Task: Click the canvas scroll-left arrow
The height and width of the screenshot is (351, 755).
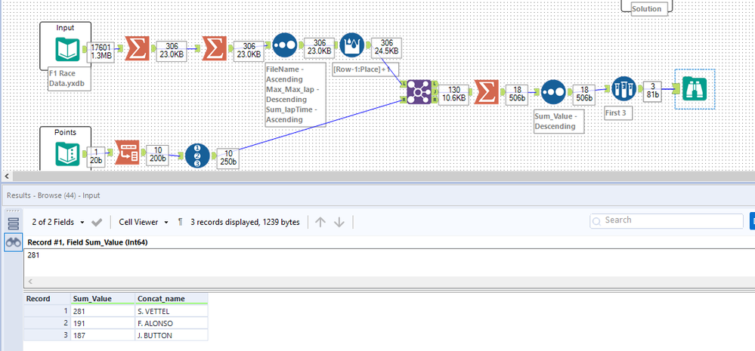Action: (7, 177)
